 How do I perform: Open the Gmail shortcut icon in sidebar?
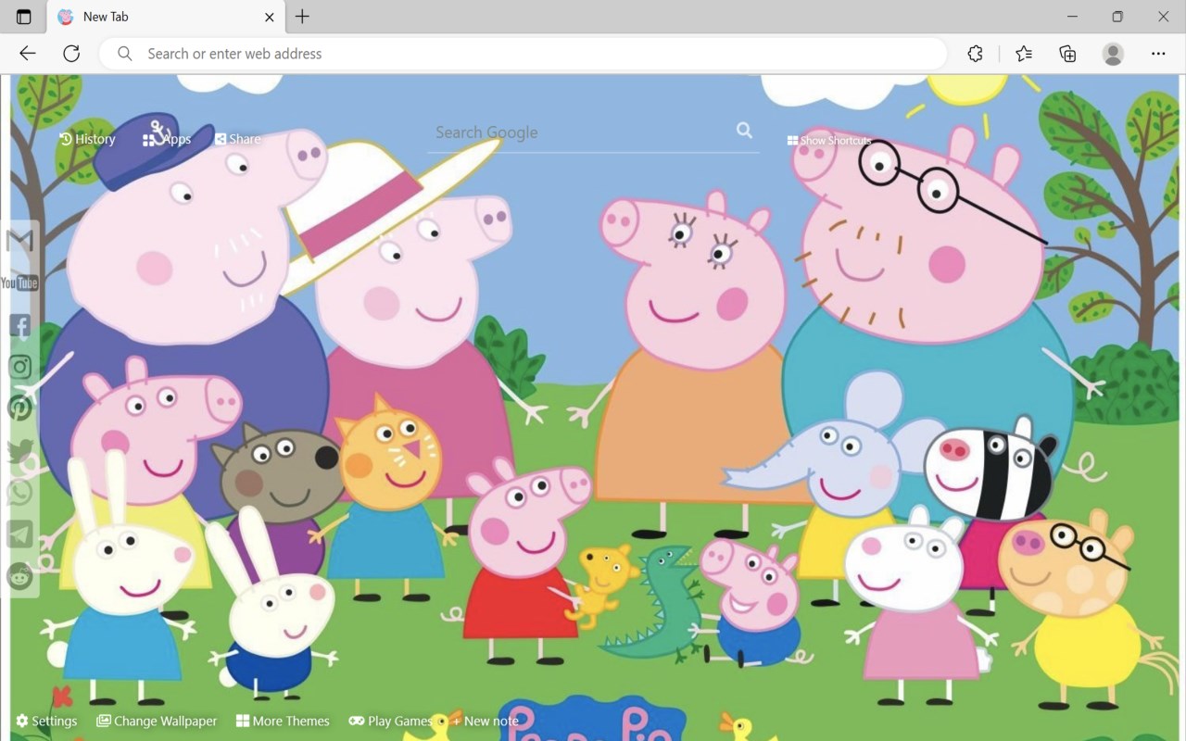pyautogui.click(x=19, y=241)
